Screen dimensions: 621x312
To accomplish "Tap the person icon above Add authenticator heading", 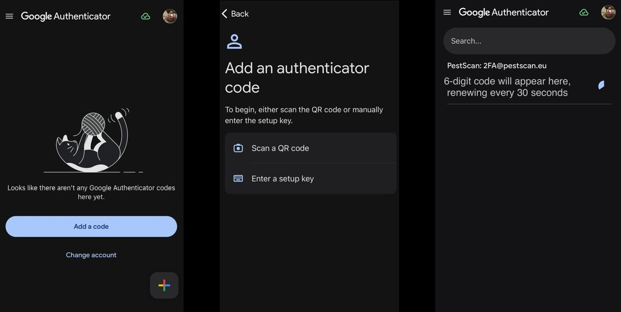I will [234, 41].
